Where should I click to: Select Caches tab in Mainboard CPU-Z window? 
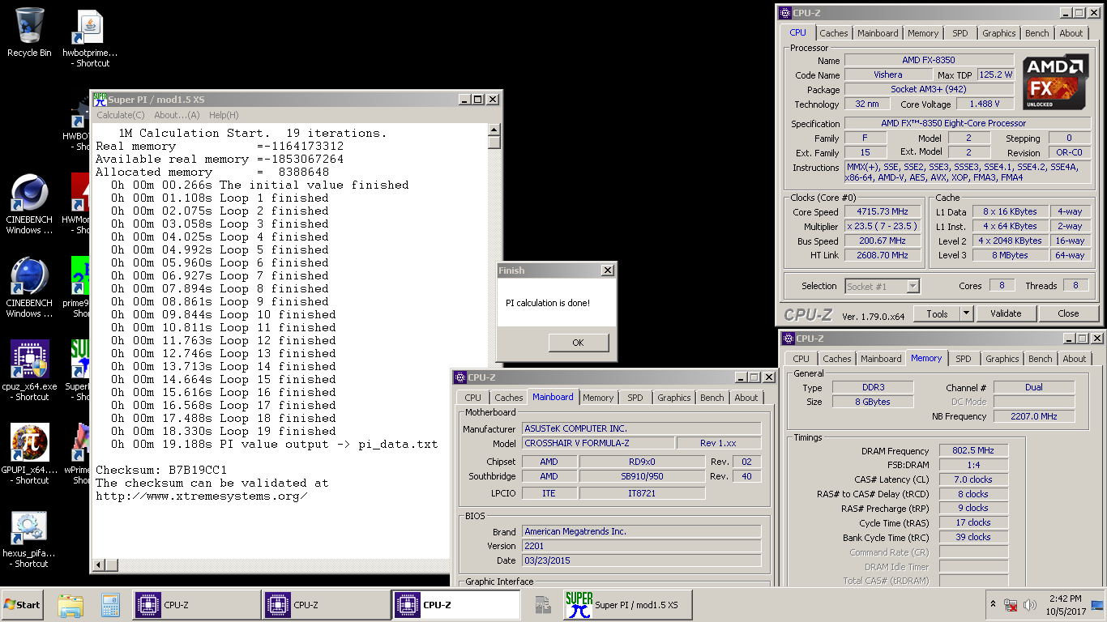point(509,398)
